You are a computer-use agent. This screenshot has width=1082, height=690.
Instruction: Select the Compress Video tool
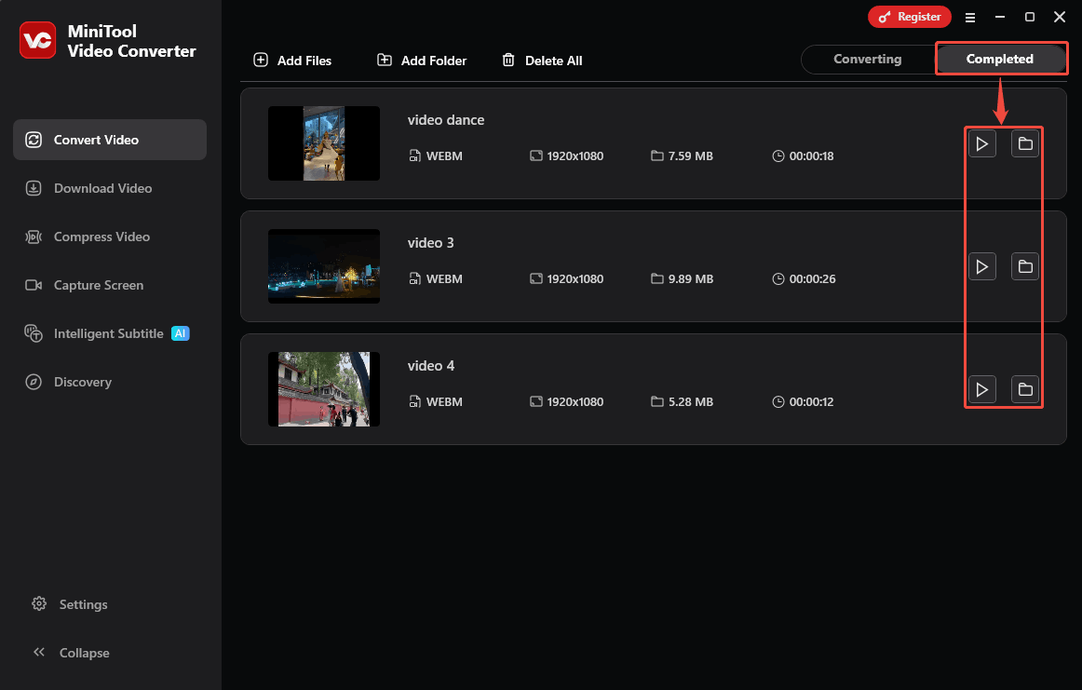(x=34, y=237)
